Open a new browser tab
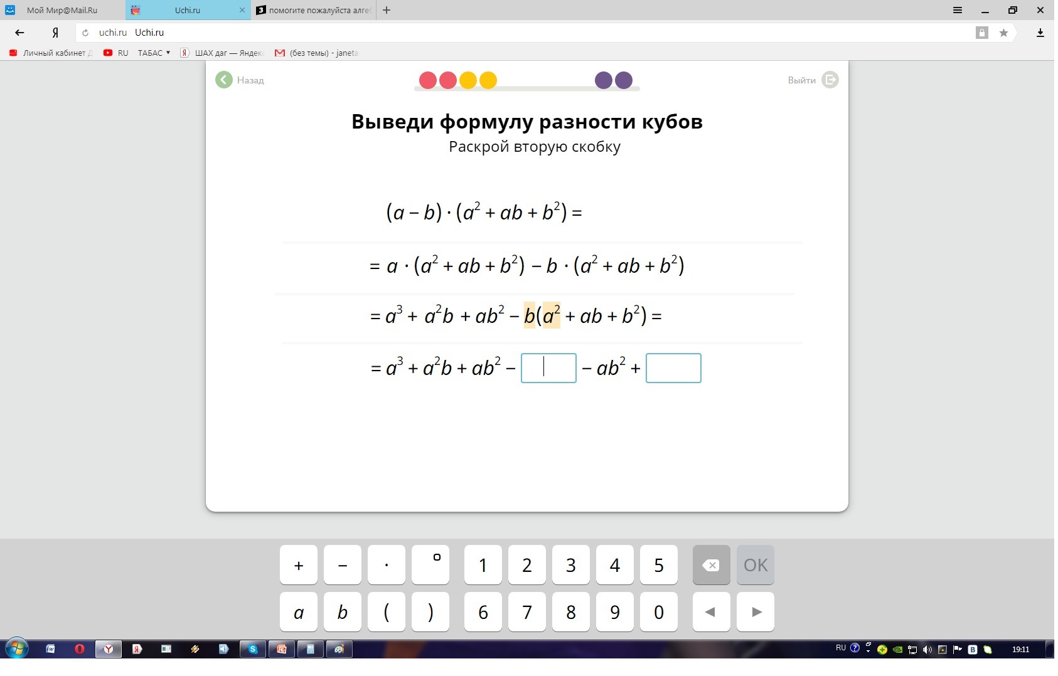 pos(387,10)
